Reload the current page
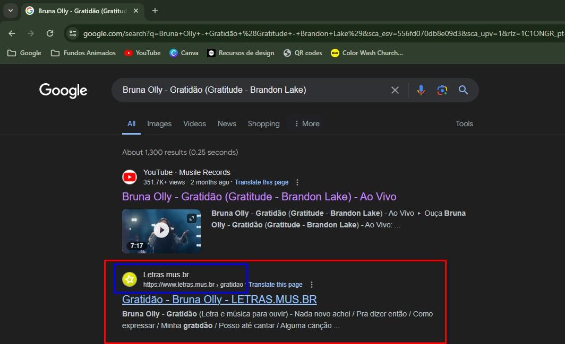 coord(50,33)
